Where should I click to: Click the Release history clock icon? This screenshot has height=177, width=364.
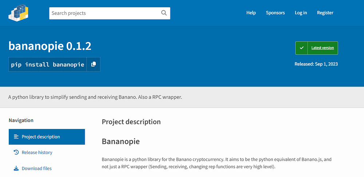(16, 152)
